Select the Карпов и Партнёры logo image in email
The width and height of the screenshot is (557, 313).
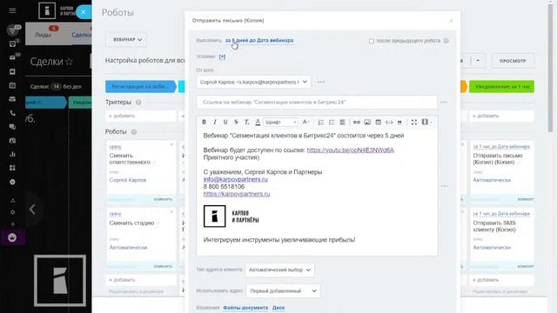click(x=232, y=216)
